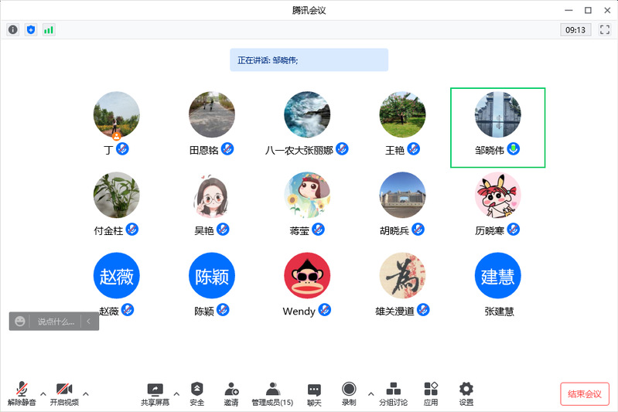Click the 说点什么 chat input field
Image resolution: width=618 pixels, height=412 pixels.
click(x=56, y=322)
